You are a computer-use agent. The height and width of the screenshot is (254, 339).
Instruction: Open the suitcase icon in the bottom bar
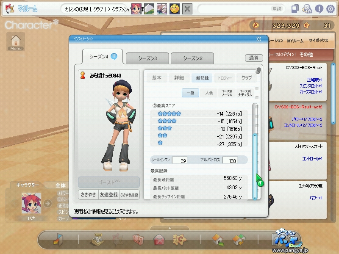click(138, 240)
